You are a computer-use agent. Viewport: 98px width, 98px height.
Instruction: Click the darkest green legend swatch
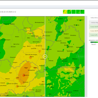pyautogui.click(x=92, y=42)
